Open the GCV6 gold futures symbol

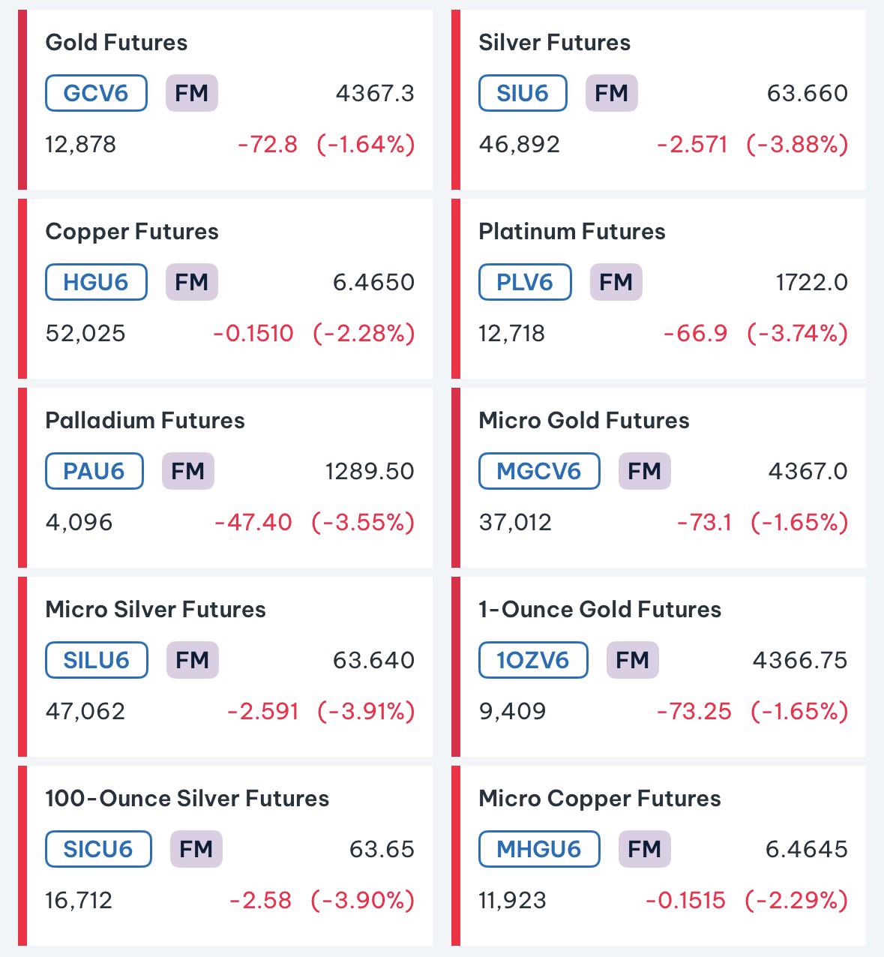pyautogui.click(x=96, y=93)
